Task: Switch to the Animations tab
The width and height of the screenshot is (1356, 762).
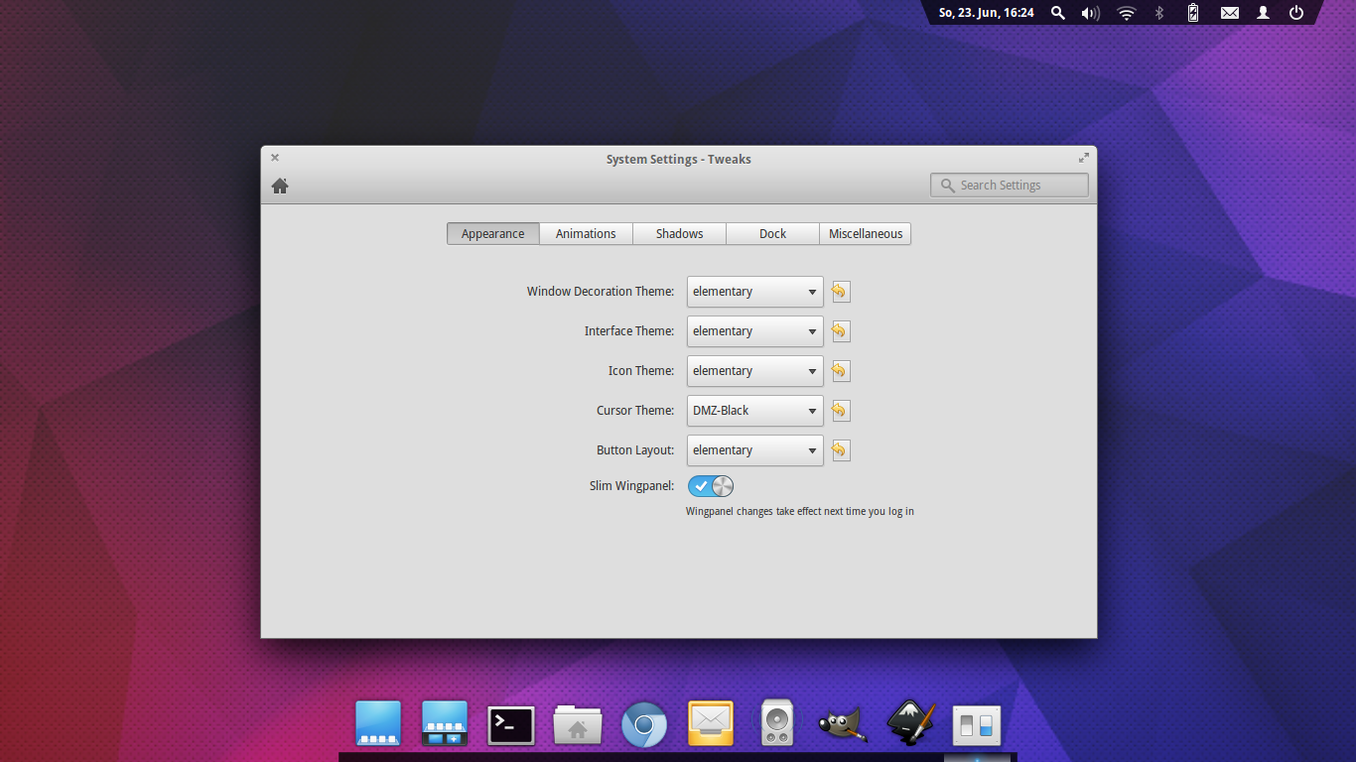Action: pos(586,234)
